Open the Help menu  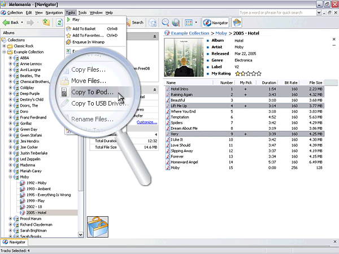[109, 12]
